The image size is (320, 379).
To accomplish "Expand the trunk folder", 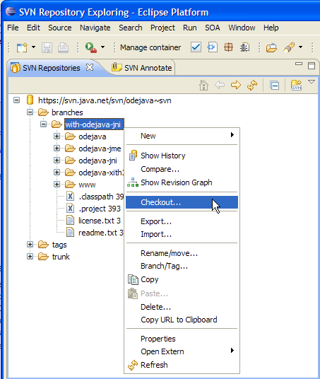I will coord(30,257).
